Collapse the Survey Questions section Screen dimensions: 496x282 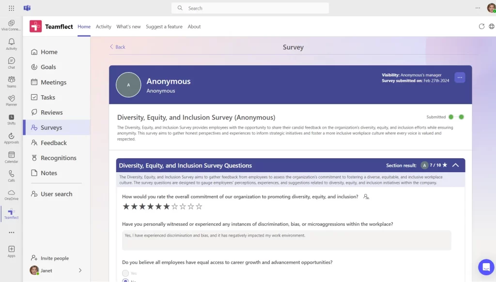(455, 165)
